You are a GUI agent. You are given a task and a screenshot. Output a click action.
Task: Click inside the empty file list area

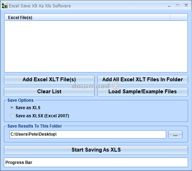coord(96,46)
